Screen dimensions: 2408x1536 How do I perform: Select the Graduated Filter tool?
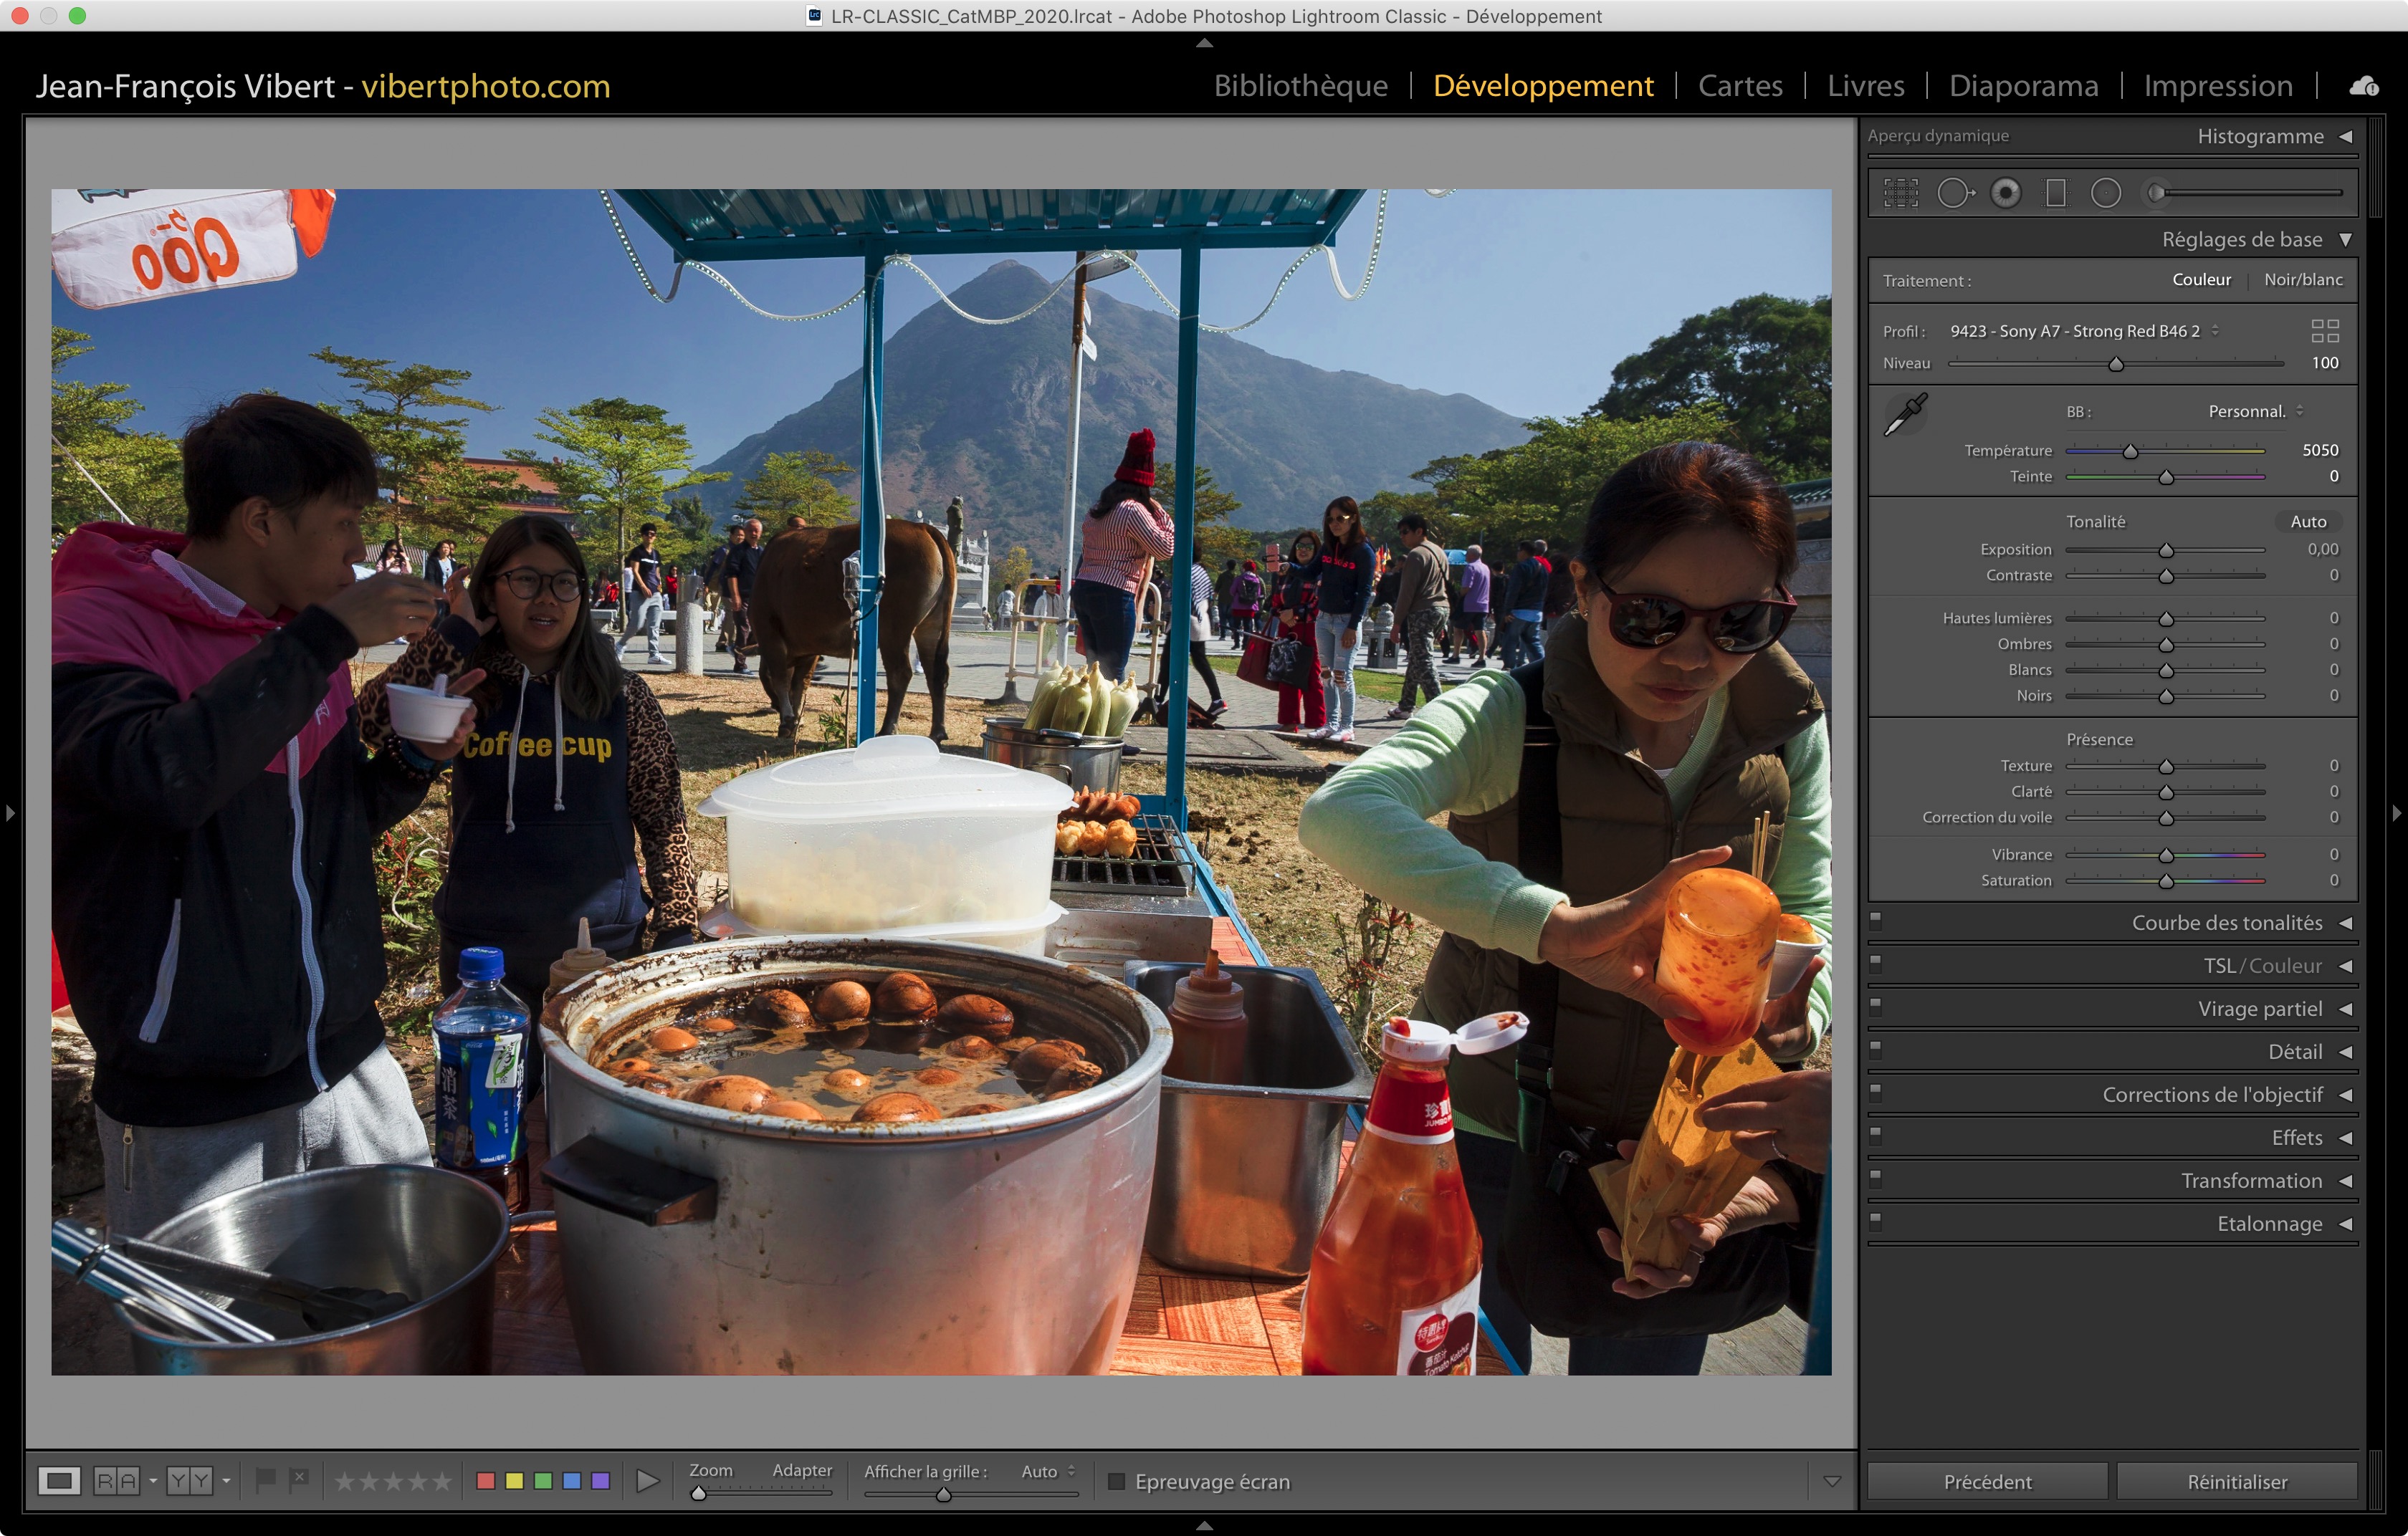pyautogui.click(x=2055, y=193)
